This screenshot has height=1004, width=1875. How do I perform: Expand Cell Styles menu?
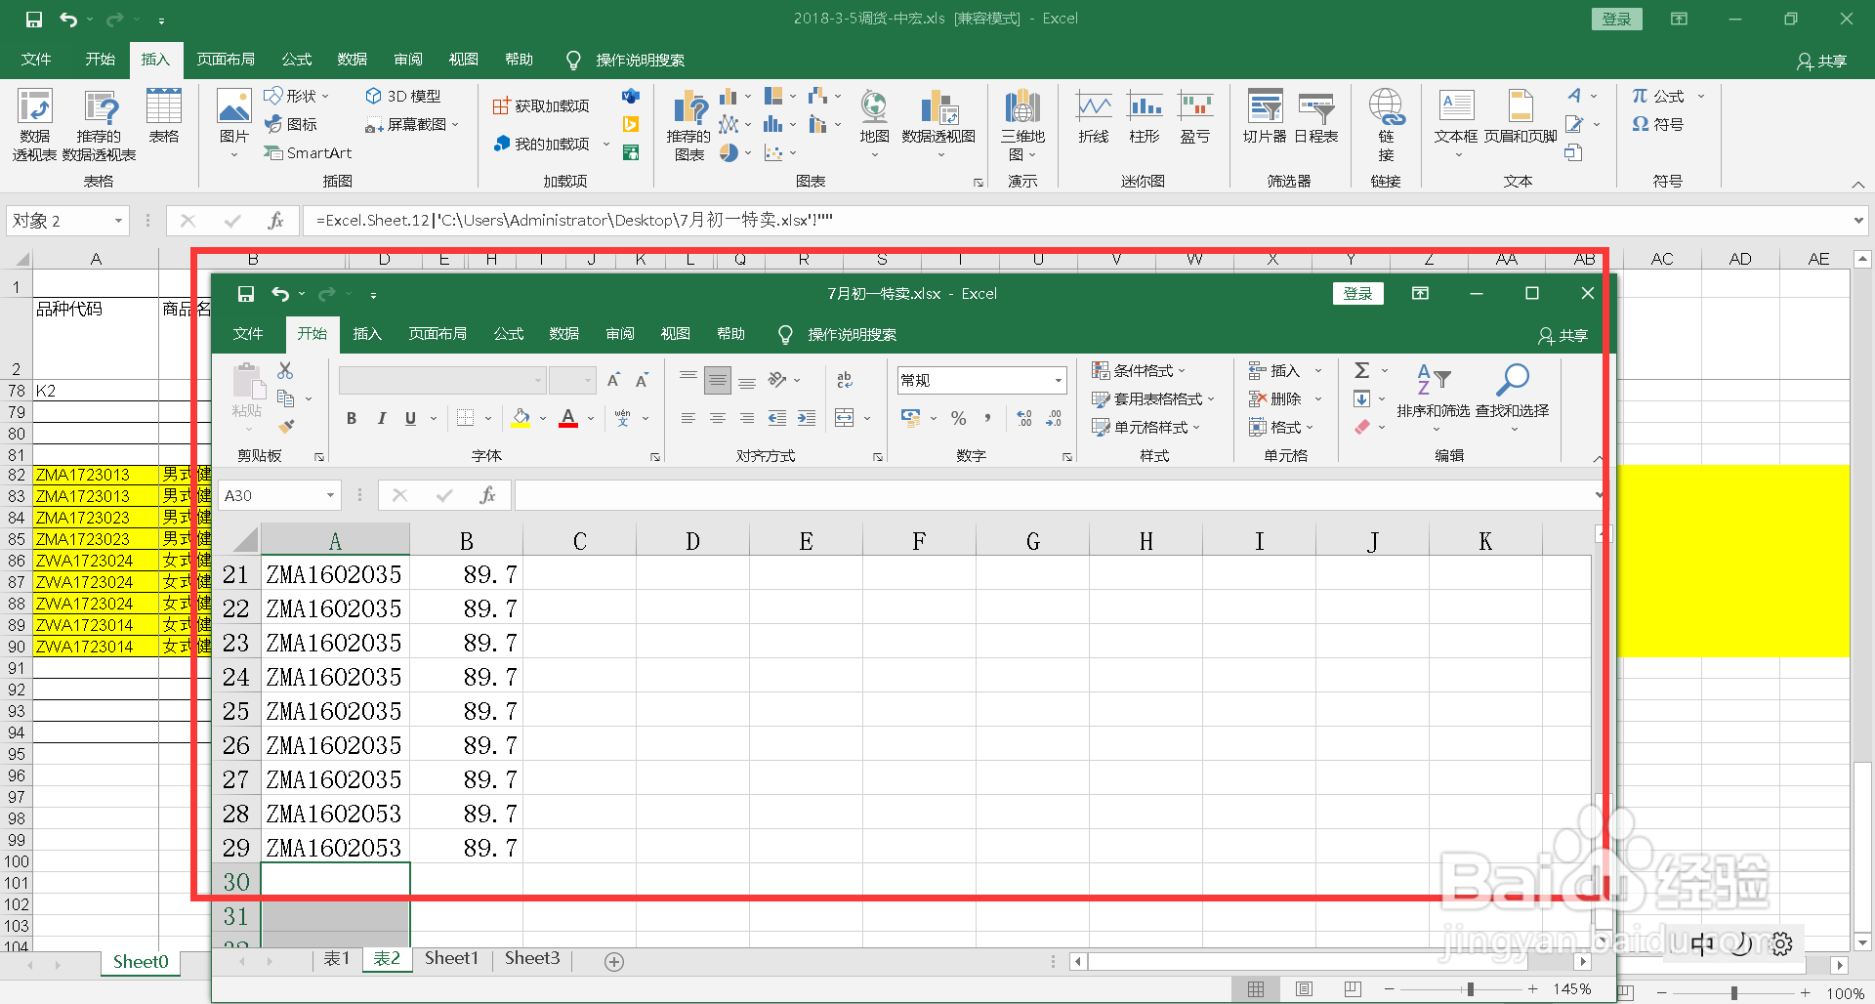1146,427
